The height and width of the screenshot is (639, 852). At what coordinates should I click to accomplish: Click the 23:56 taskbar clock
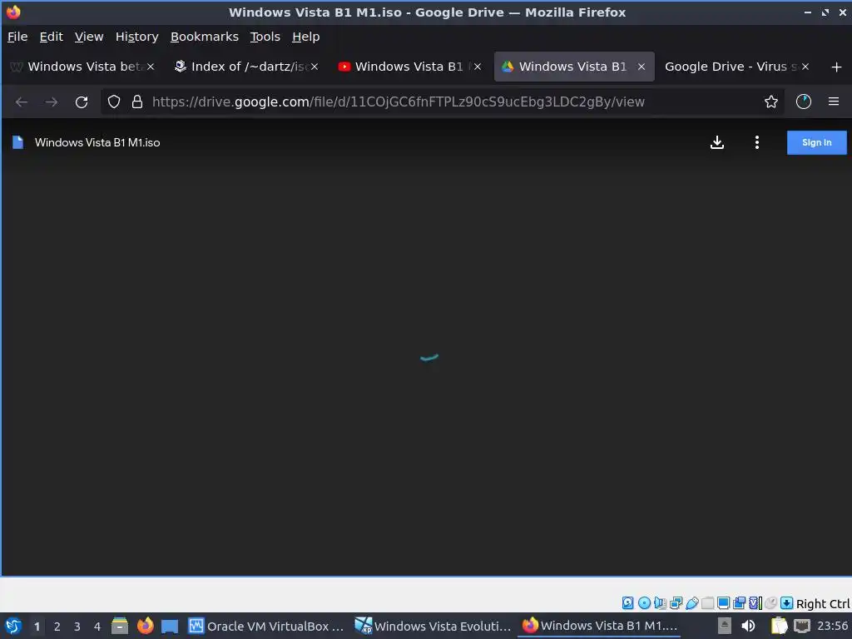pyautogui.click(x=832, y=626)
